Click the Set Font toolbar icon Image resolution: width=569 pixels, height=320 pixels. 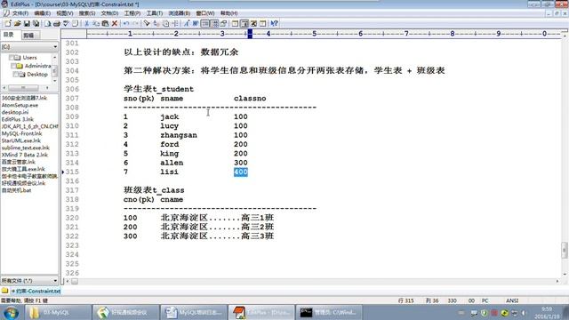click(x=186, y=24)
